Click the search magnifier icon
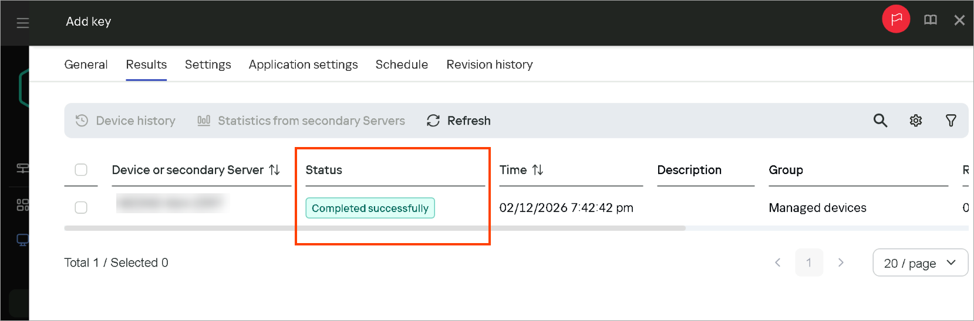Viewport: 974px width, 321px height. coord(880,121)
